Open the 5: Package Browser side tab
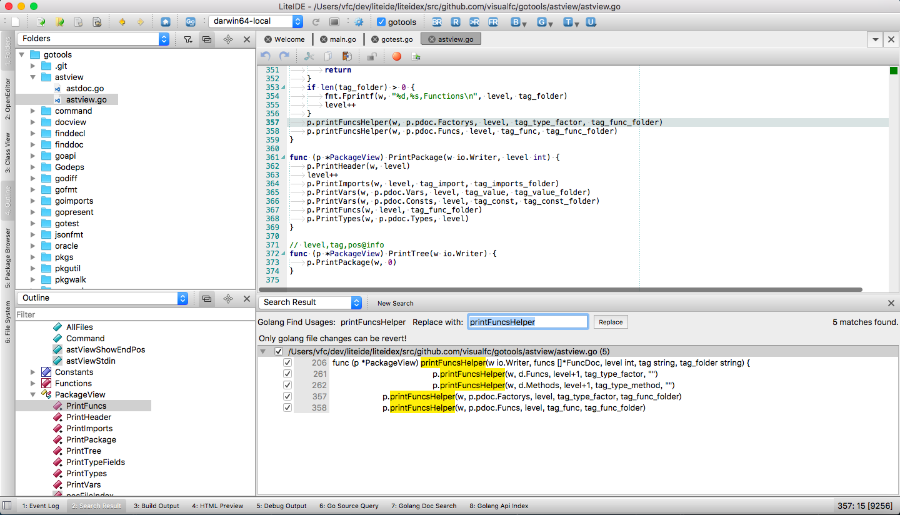The height and width of the screenshot is (515, 900). pos(7,258)
